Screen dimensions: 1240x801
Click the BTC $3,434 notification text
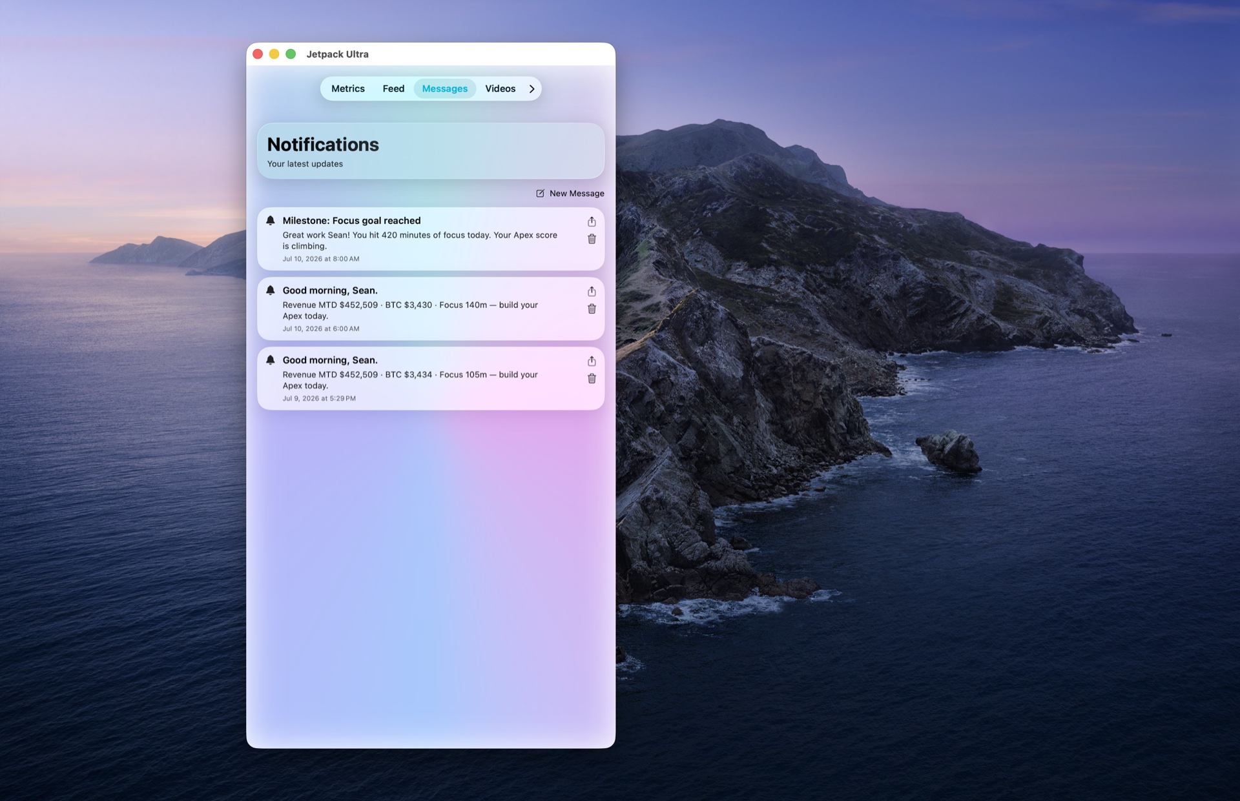(x=410, y=380)
